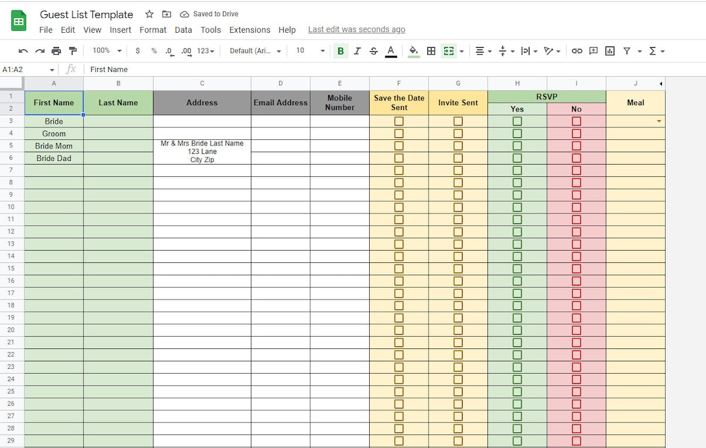Screen dimensions: 706x448
Task: Check Invite Sent for Bride Mom
Action: tap(458, 146)
